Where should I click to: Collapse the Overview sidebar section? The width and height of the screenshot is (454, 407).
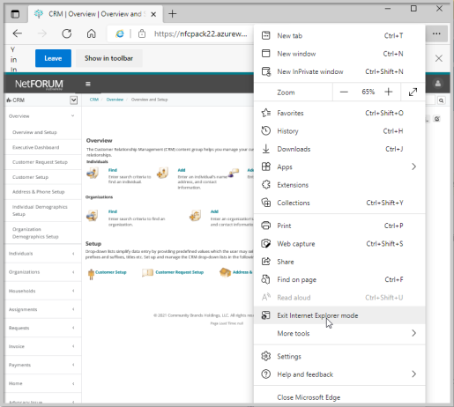pos(43,116)
